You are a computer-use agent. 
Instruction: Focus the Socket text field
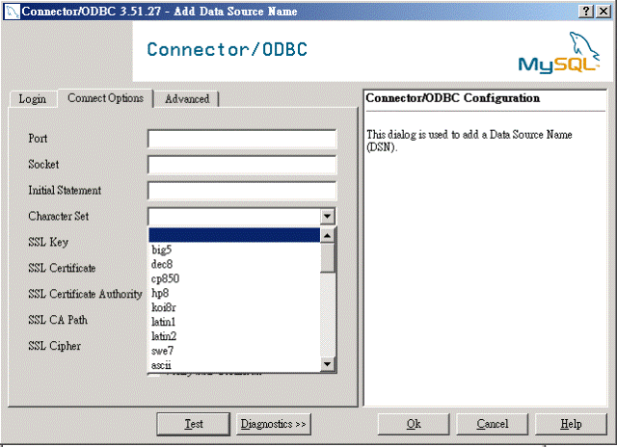click(x=242, y=165)
